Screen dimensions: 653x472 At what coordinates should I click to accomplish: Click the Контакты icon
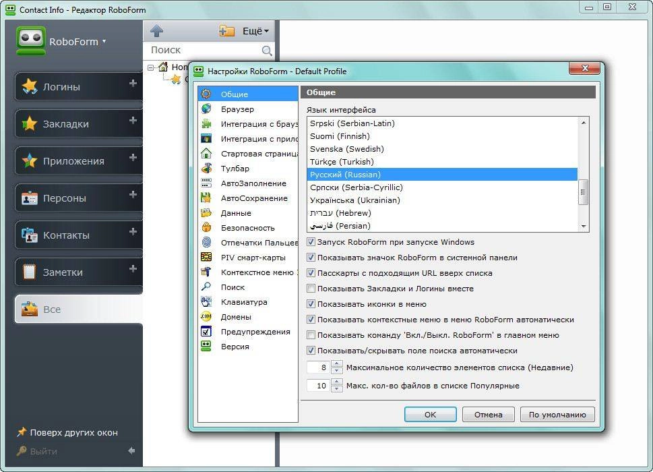coord(30,235)
